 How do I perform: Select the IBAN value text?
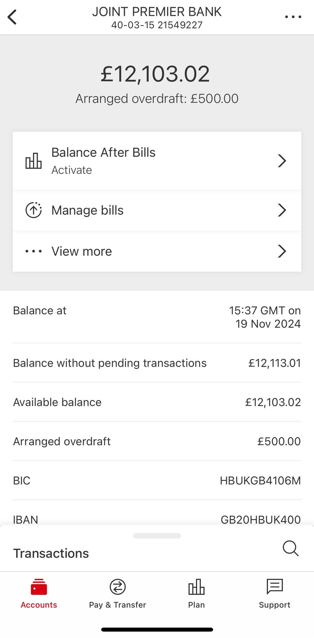pyautogui.click(x=261, y=519)
